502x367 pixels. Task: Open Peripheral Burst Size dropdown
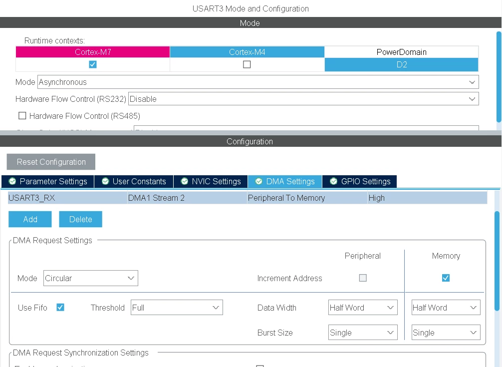363,333
